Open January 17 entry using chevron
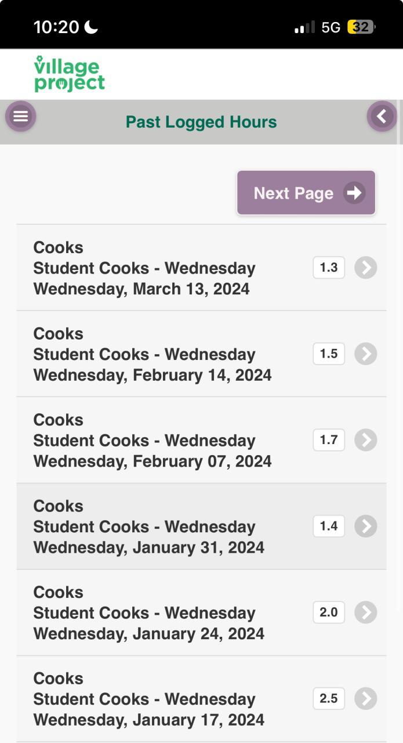The image size is (403, 743). coord(365,698)
